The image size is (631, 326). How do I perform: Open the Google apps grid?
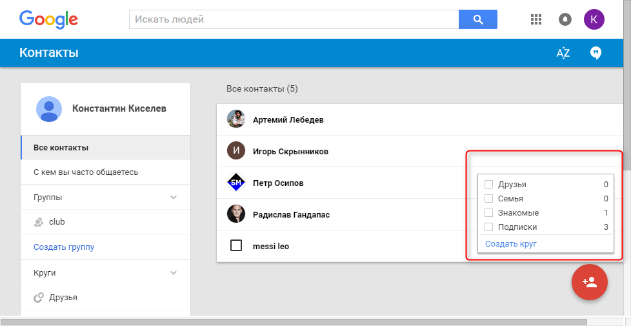(x=536, y=19)
